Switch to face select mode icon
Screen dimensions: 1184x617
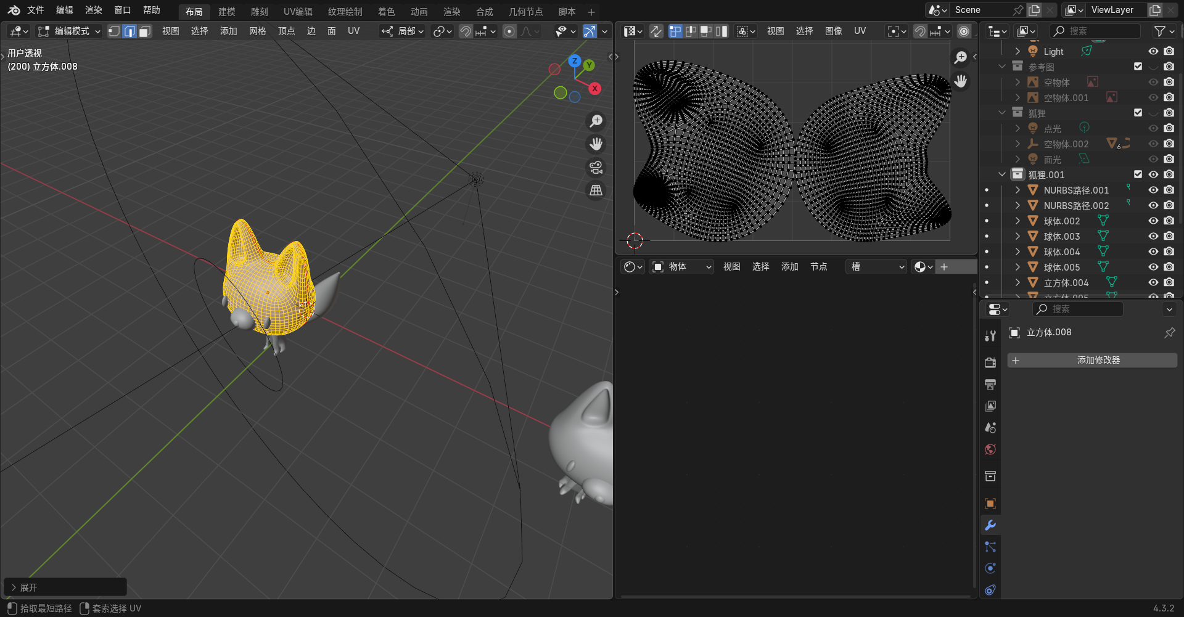tap(145, 31)
